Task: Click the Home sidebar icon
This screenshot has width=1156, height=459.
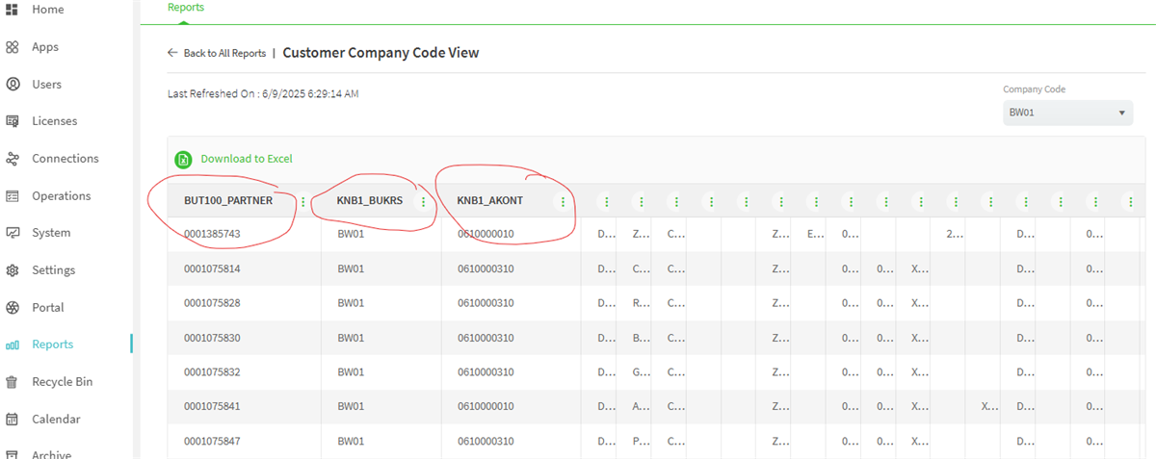Action: pos(13,10)
